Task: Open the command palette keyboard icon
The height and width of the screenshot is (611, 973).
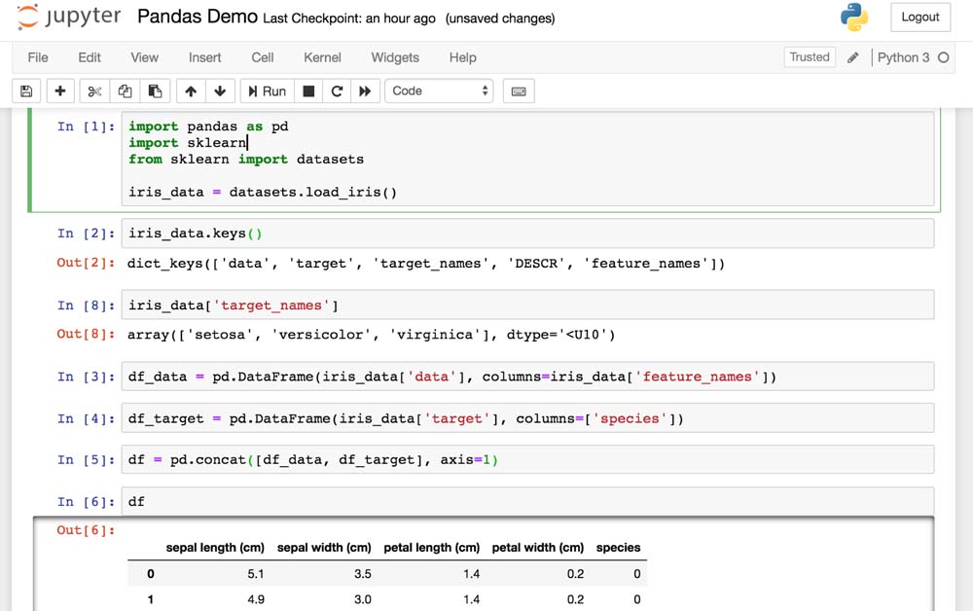Action: (519, 91)
